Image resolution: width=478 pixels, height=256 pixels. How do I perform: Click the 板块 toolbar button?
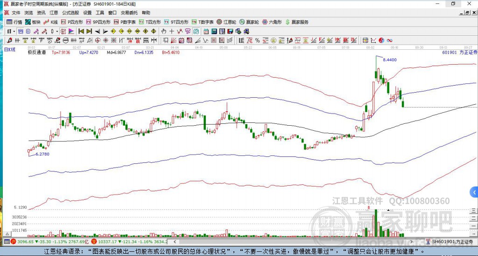tap(33, 22)
